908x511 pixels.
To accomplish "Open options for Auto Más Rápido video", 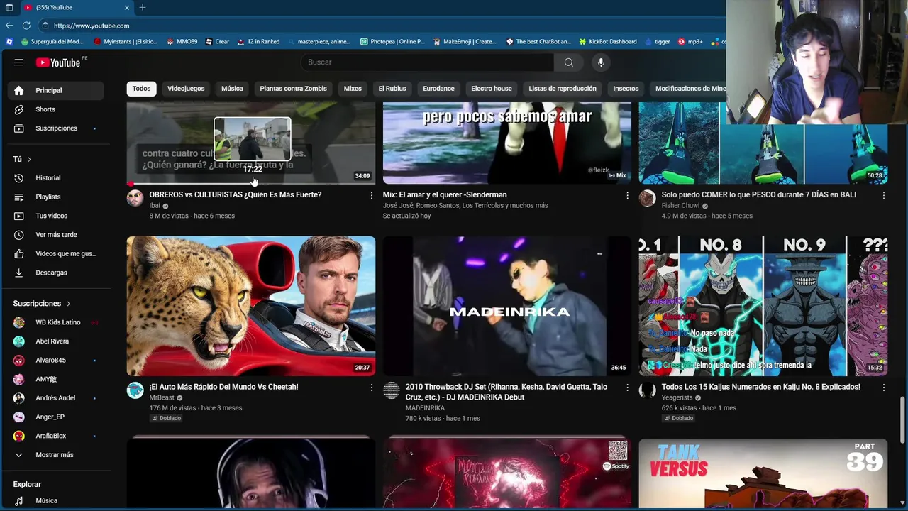I will coord(371,388).
